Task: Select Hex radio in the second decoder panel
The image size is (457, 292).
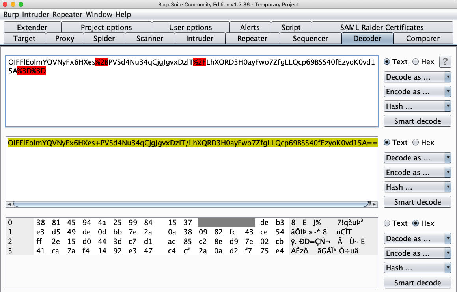Action: [x=416, y=143]
